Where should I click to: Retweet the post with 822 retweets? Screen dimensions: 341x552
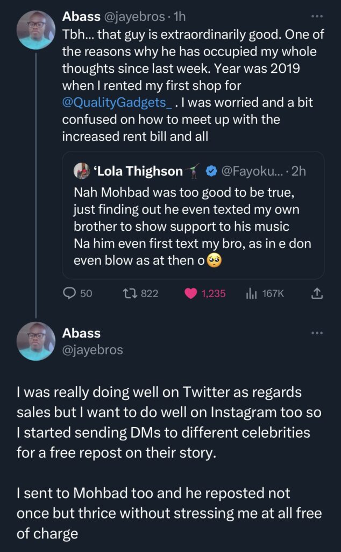click(x=129, y=293)
